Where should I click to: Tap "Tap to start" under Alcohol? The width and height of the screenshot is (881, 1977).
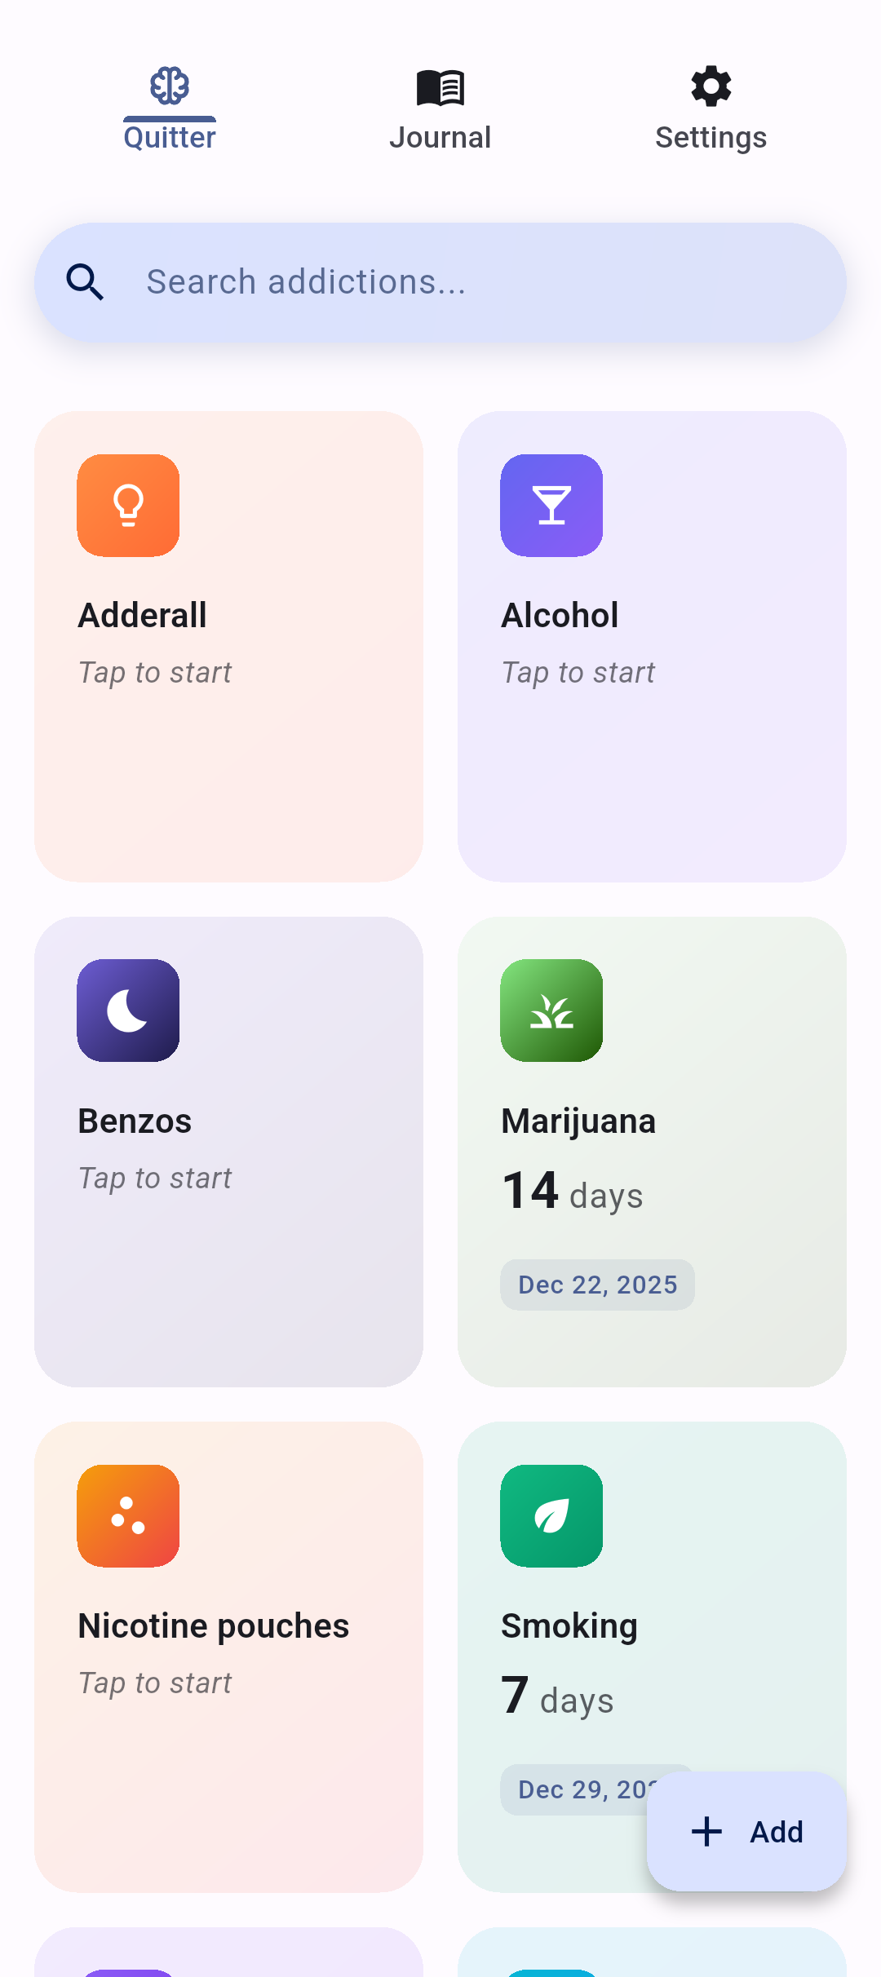pyautogui.click(x=578, y=673)
